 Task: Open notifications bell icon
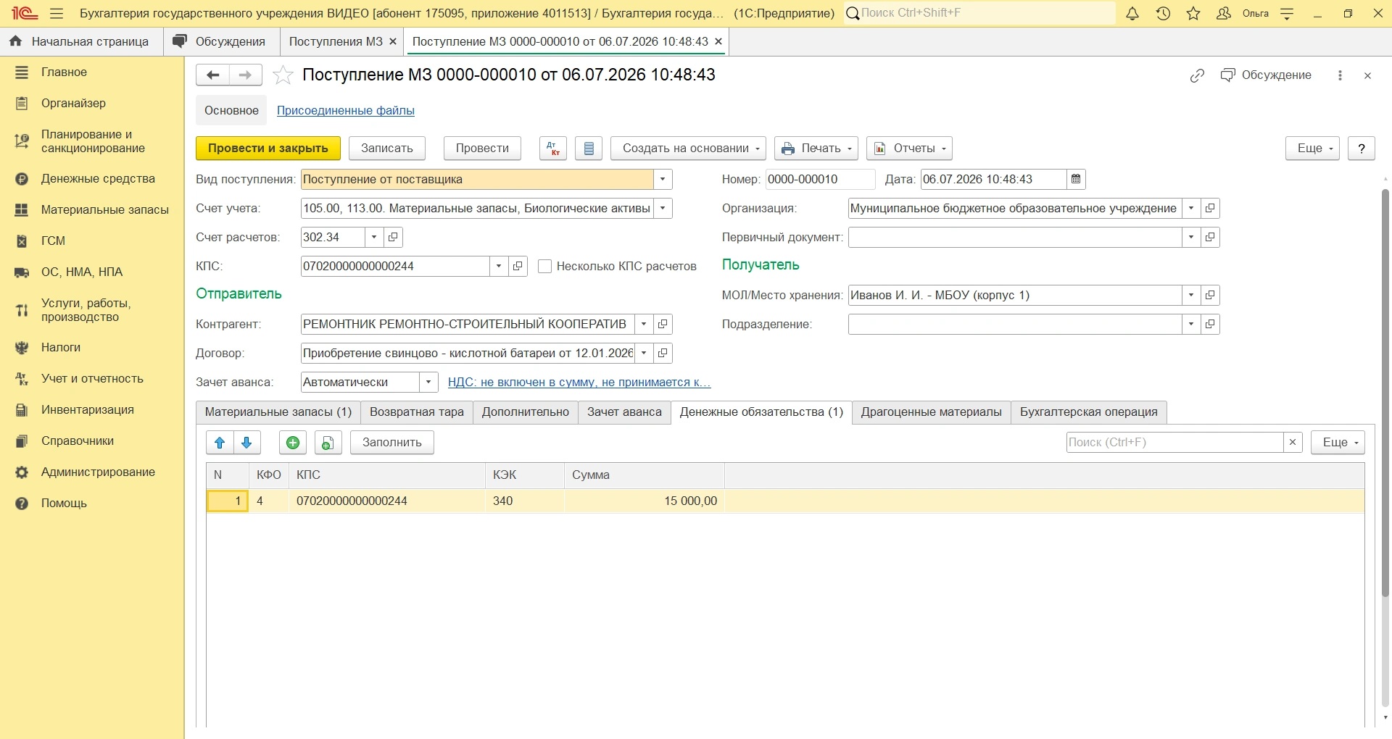click(1132, 14)
